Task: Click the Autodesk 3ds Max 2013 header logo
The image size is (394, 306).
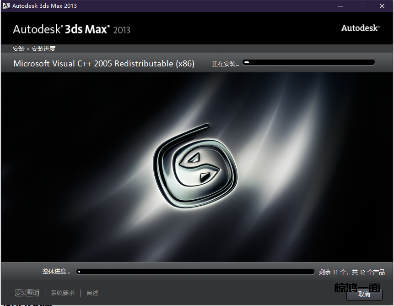Action: 71,29
